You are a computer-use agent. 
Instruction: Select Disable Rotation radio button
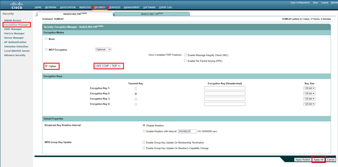[144, 125]
